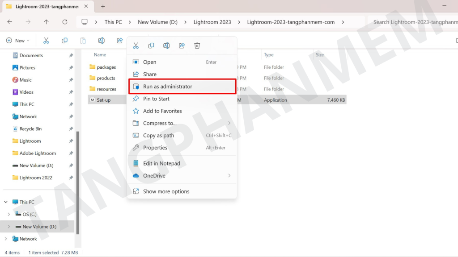
Task: Go up one folder with Up arrow
Action: (x=47, y=22)
